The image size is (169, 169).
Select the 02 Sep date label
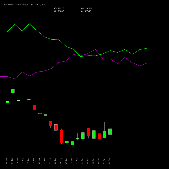(x=88, y=161)
